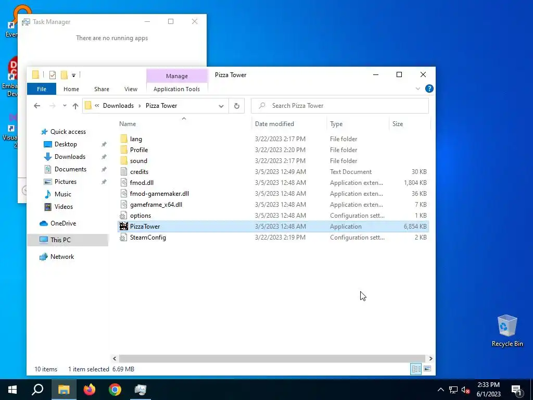This screenshot has height=400, width=533.
Task: Sort by Date modified column header
Action: 274,124
